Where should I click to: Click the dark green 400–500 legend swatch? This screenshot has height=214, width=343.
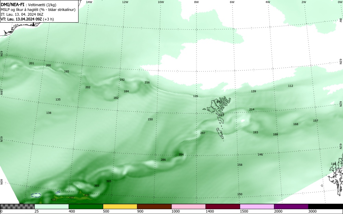tap(86, 206)
